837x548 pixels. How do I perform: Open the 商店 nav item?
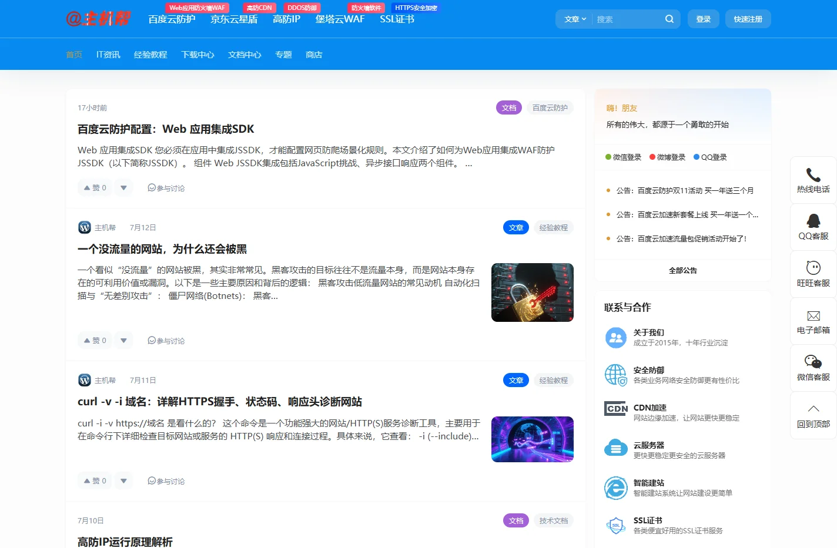point(314,55)
